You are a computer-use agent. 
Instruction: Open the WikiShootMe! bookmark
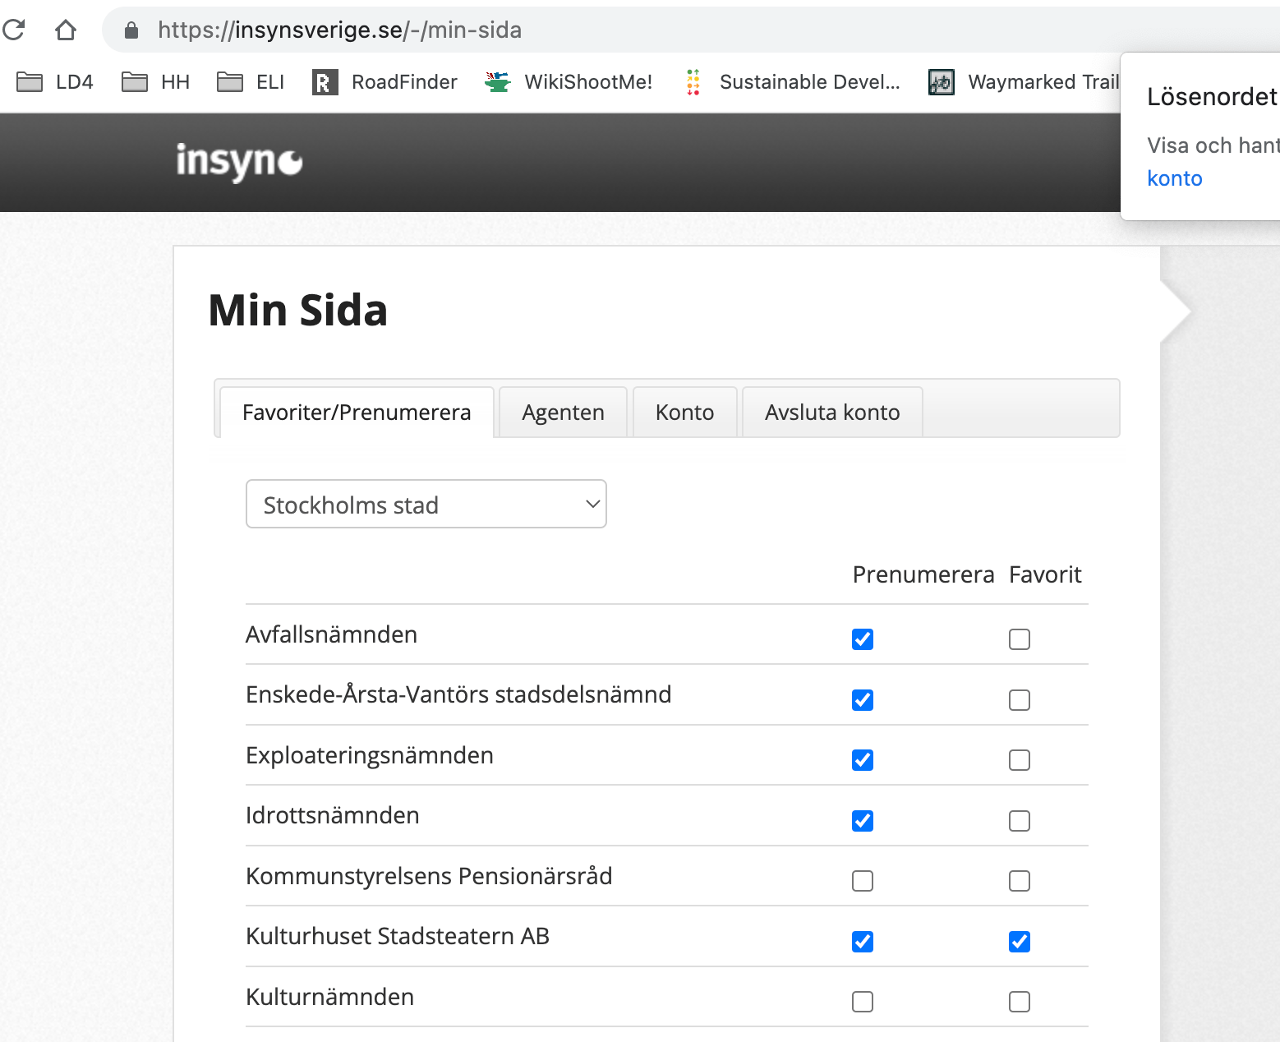pyautogui.click(x=569, y=82)
